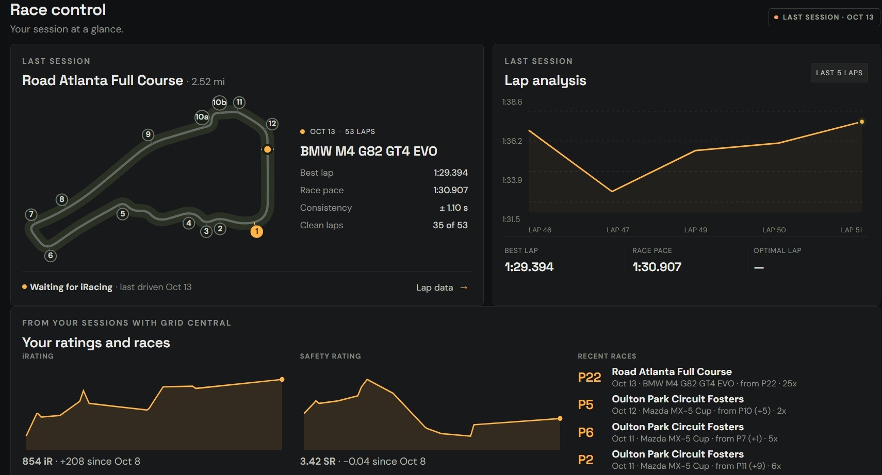Click the BMW M4 G82 GT4 EVO car name

(369, 151)
